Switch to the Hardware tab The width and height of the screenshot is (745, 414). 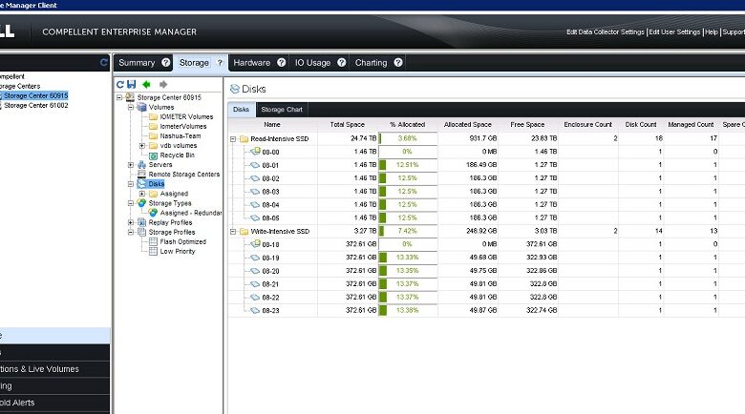(252, 63)
